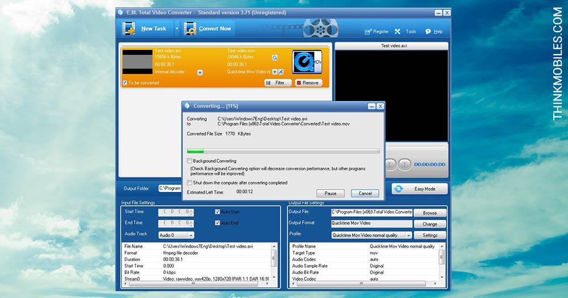Select the Audio Codec row
Screen dimensions: 568x298
tap(364, 259)
